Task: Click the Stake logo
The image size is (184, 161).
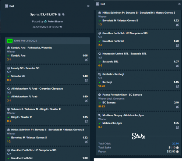Action: (x=138, y=136)
